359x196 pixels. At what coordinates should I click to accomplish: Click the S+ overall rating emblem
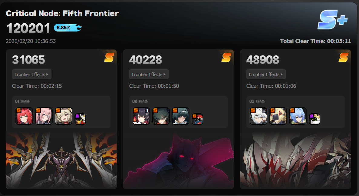pyautogui.click(x=332, y=19)
